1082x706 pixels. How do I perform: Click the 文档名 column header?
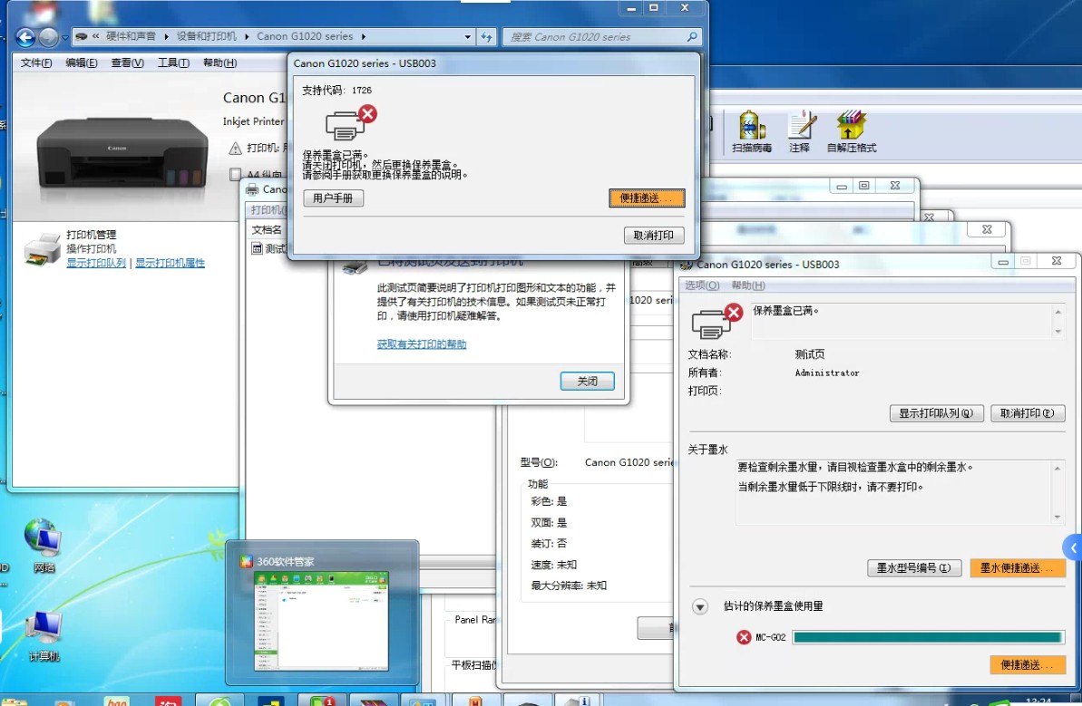coord(267,229)
